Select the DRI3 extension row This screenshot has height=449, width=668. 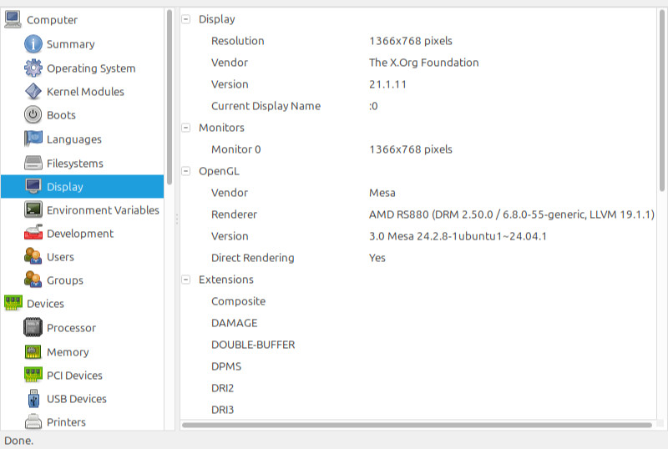418,410
